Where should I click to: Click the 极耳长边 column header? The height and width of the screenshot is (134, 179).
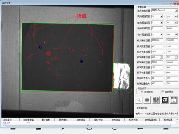pyautogui.click(x=133, y=120)
